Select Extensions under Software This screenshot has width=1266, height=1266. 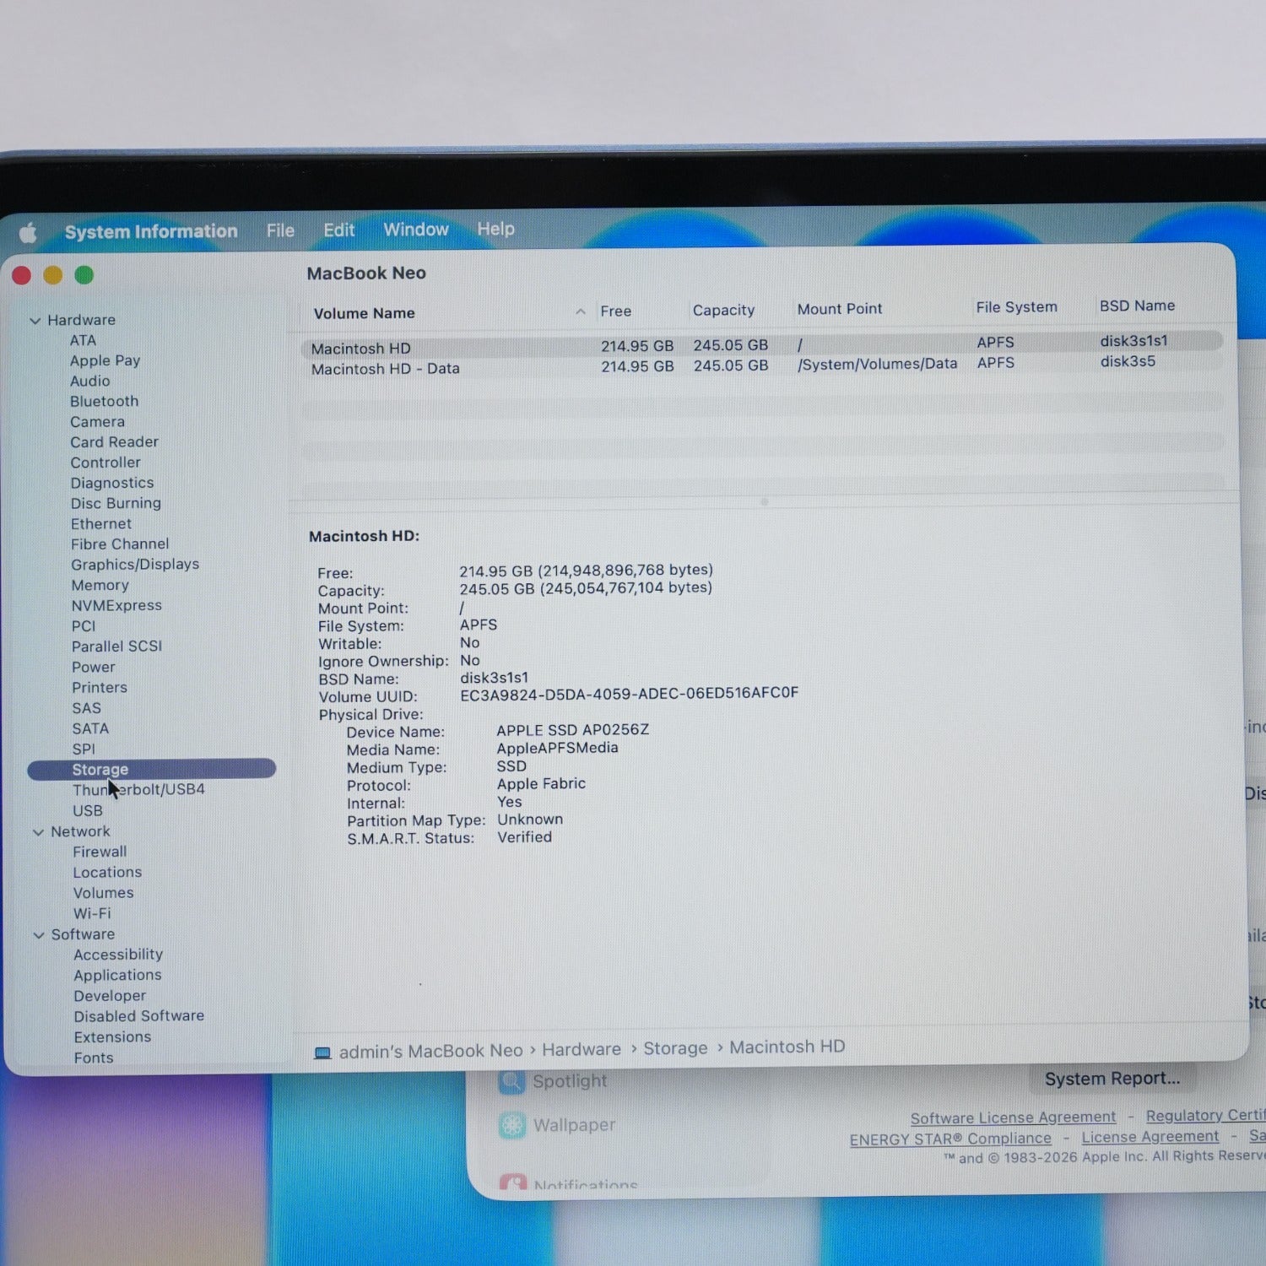tap(112, 1037)
